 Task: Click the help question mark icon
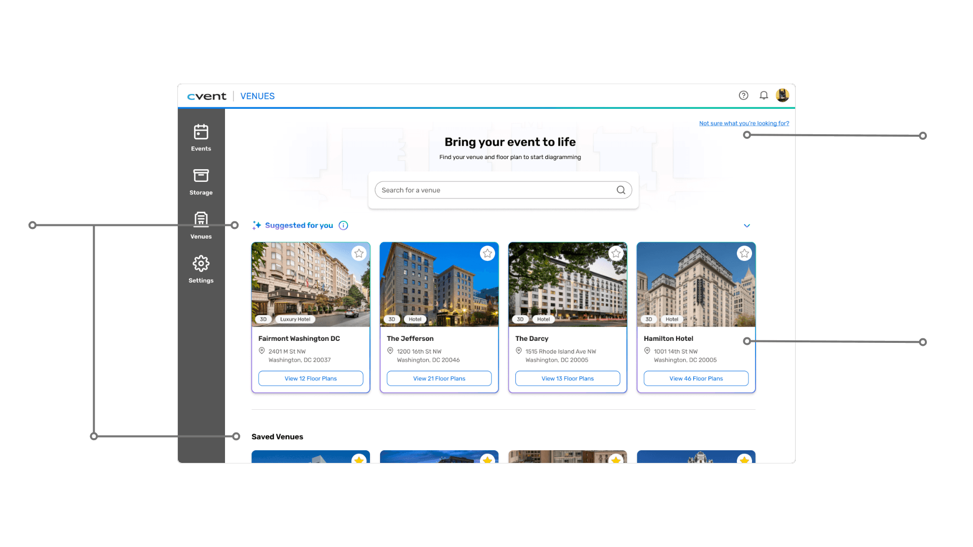pyautogui.click(x=743, y=95)
